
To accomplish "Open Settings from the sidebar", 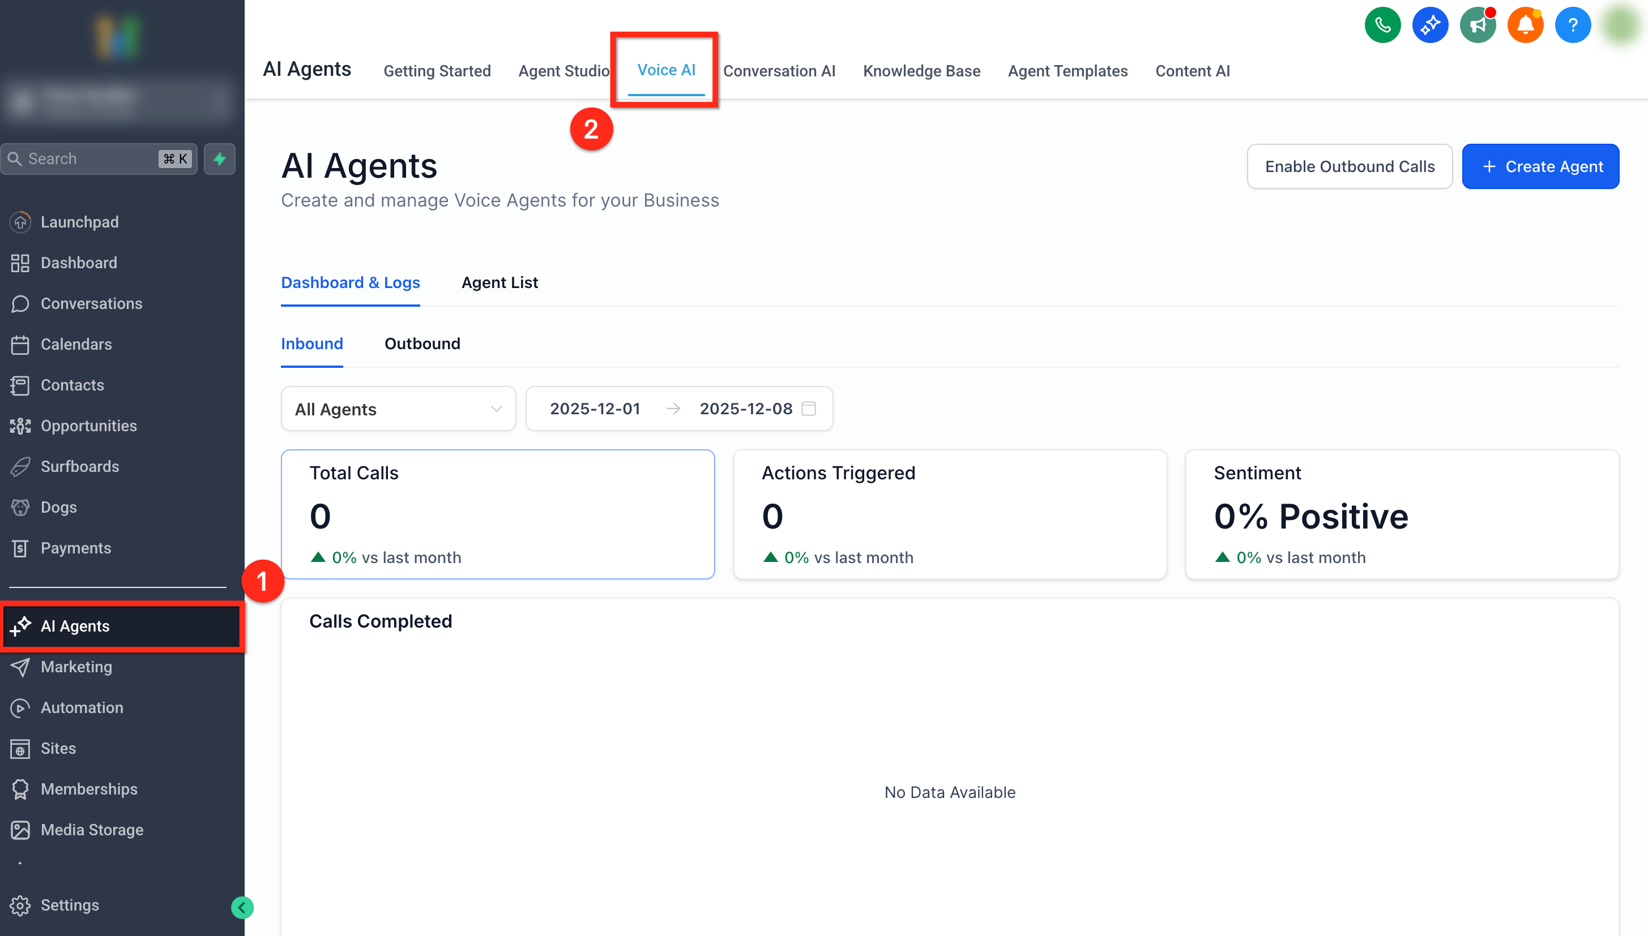I will [70, 905].
